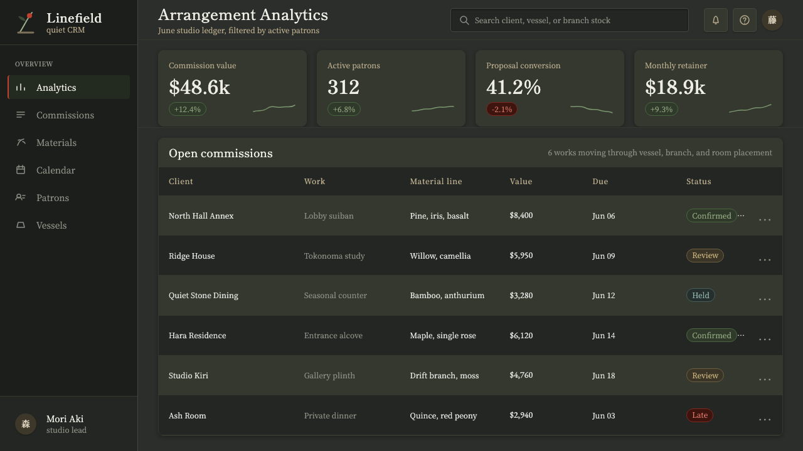The image size is (803, 451).
Task: Click the Linefield logo icon
Action: pyautogui.click(x=26, y=23)
